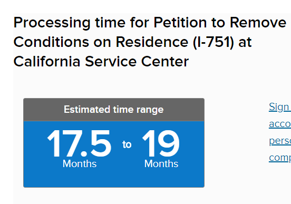This screenshot has width=291, height=204.
Task: Click the "perso" link line
Action: [x=280, y=141]
